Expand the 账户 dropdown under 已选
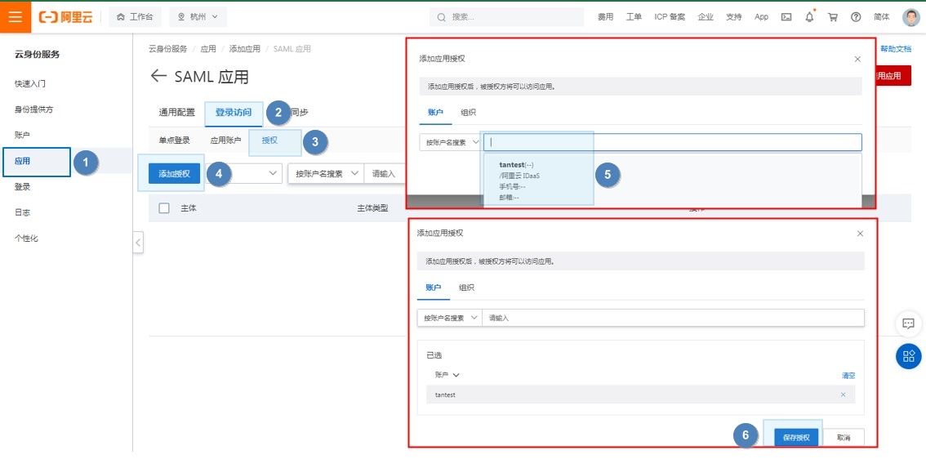 [x=447, y=375]
